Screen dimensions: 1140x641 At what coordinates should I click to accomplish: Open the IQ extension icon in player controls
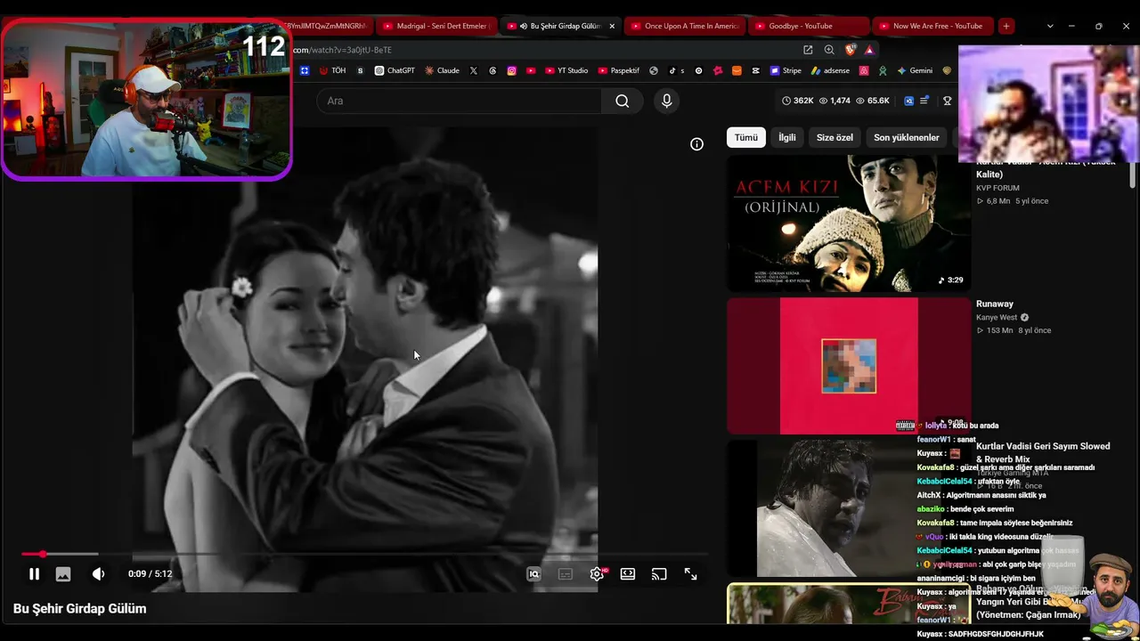533,574
